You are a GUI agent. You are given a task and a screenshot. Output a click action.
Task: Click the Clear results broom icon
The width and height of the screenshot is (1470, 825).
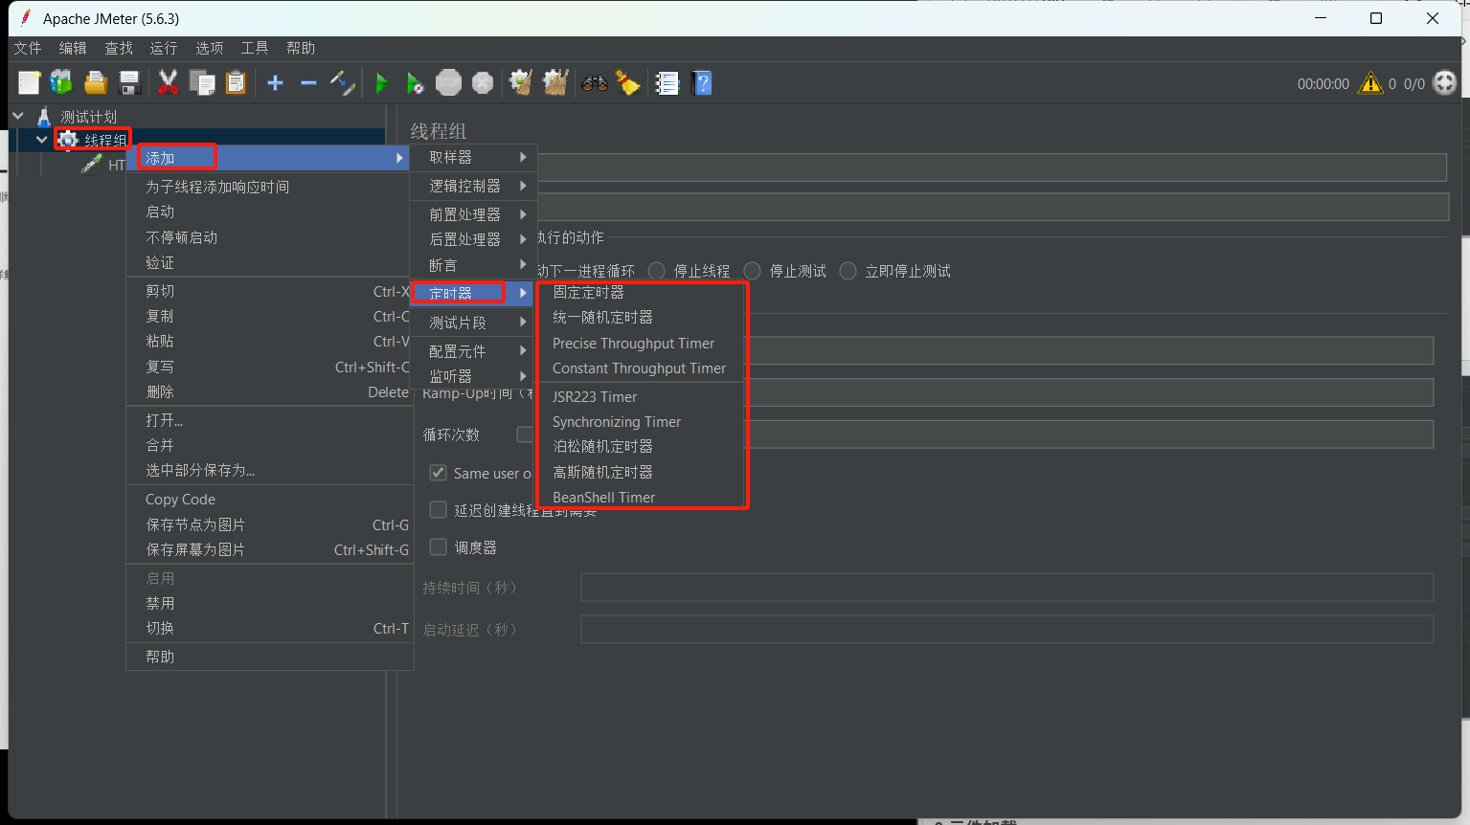click(521, 83)
